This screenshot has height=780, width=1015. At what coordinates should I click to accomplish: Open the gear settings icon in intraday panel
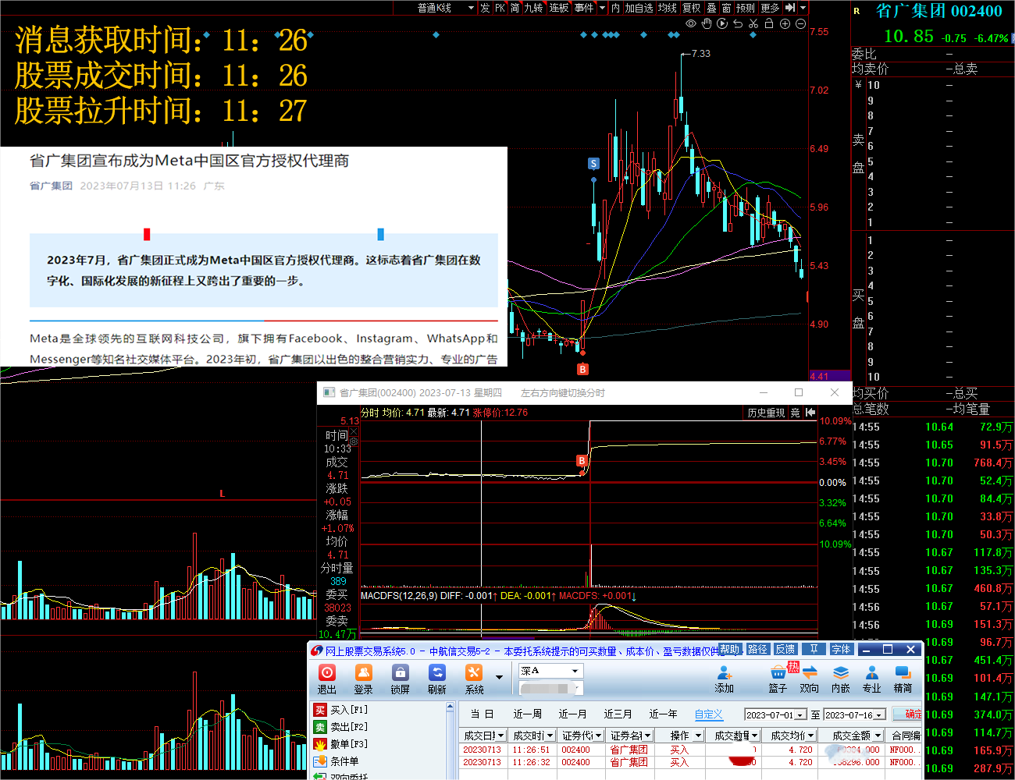354,442
